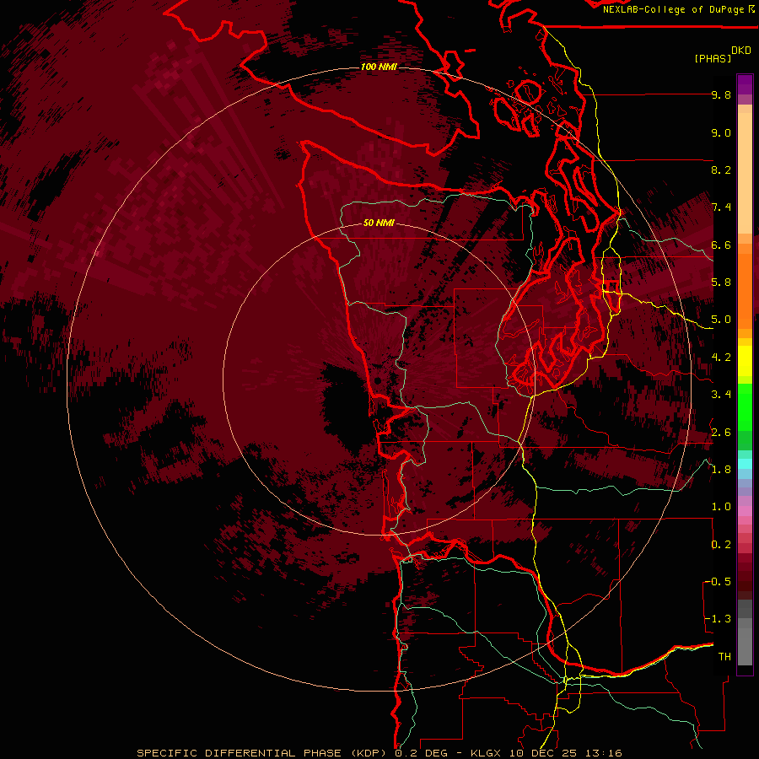Screen dimensions: 759x759
Task: Pick the bright green color bar segment
Action: point(745,406)
